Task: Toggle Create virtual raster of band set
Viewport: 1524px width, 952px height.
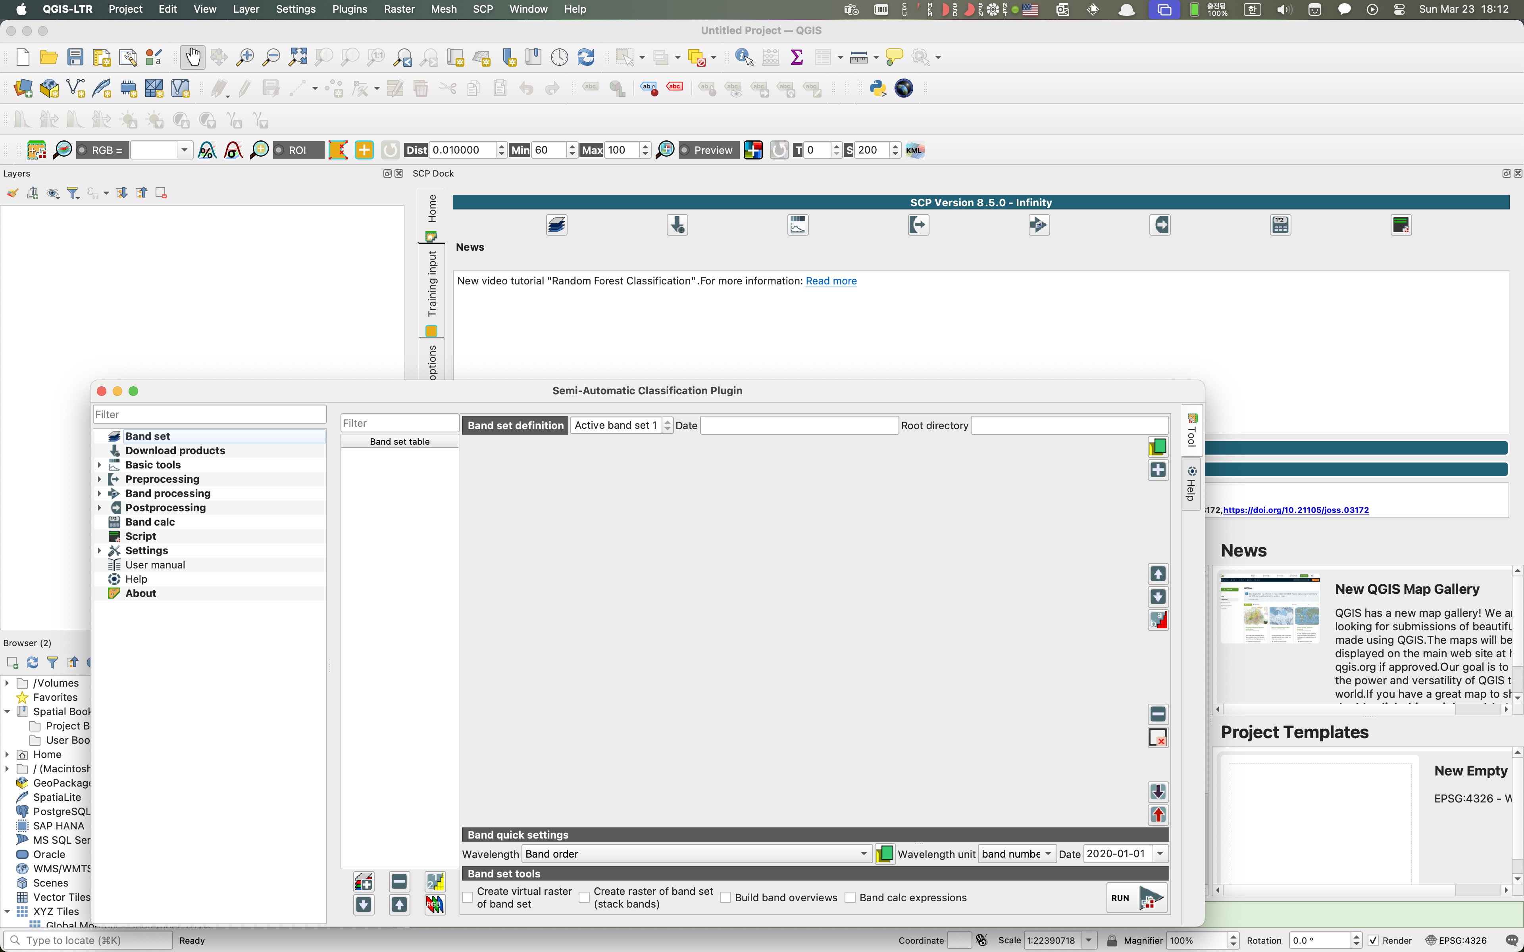Action: pyautogui.click(x=468, y=898)
